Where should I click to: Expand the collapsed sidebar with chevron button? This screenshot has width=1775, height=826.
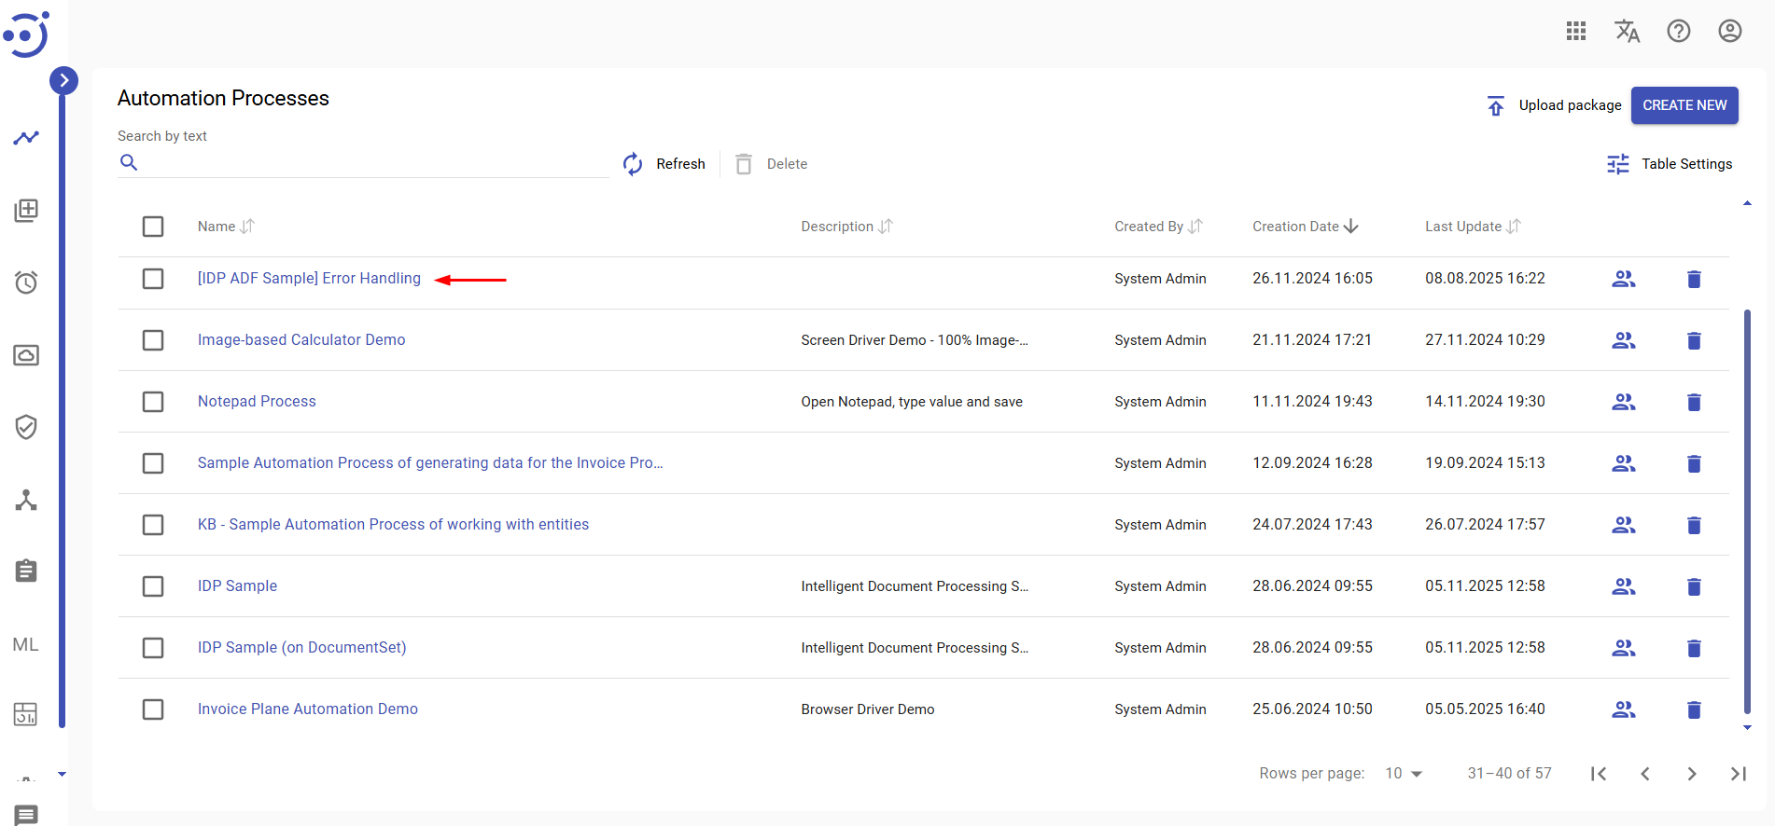pyautogui.click(x=63, y=80)
